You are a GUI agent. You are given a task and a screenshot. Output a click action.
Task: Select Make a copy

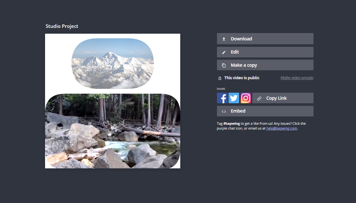pos(265,65)
